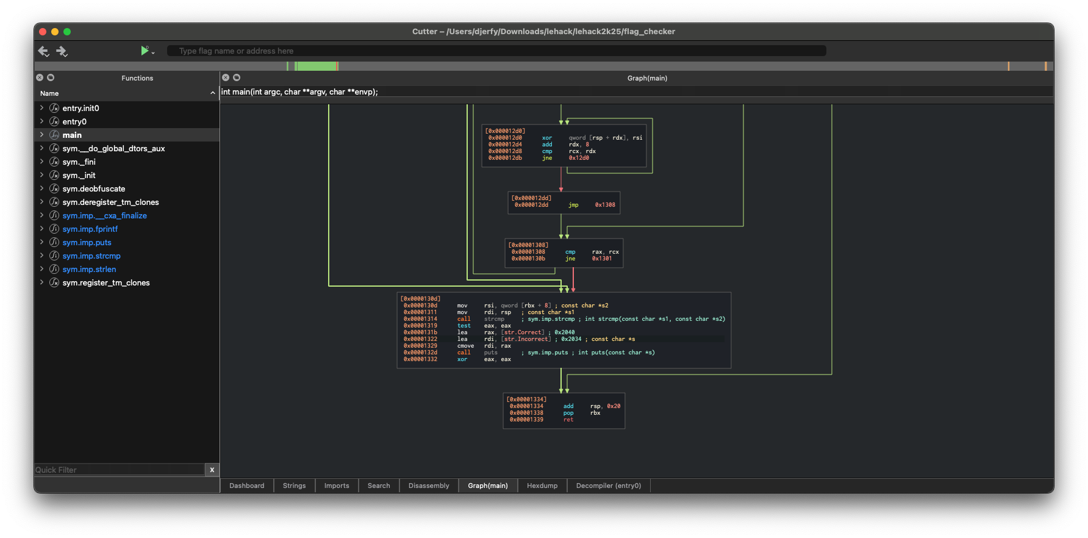Click the back navigation arrow
Image resolution: width=1088 pixels, height=538 pixels.
tap(43, 51)
